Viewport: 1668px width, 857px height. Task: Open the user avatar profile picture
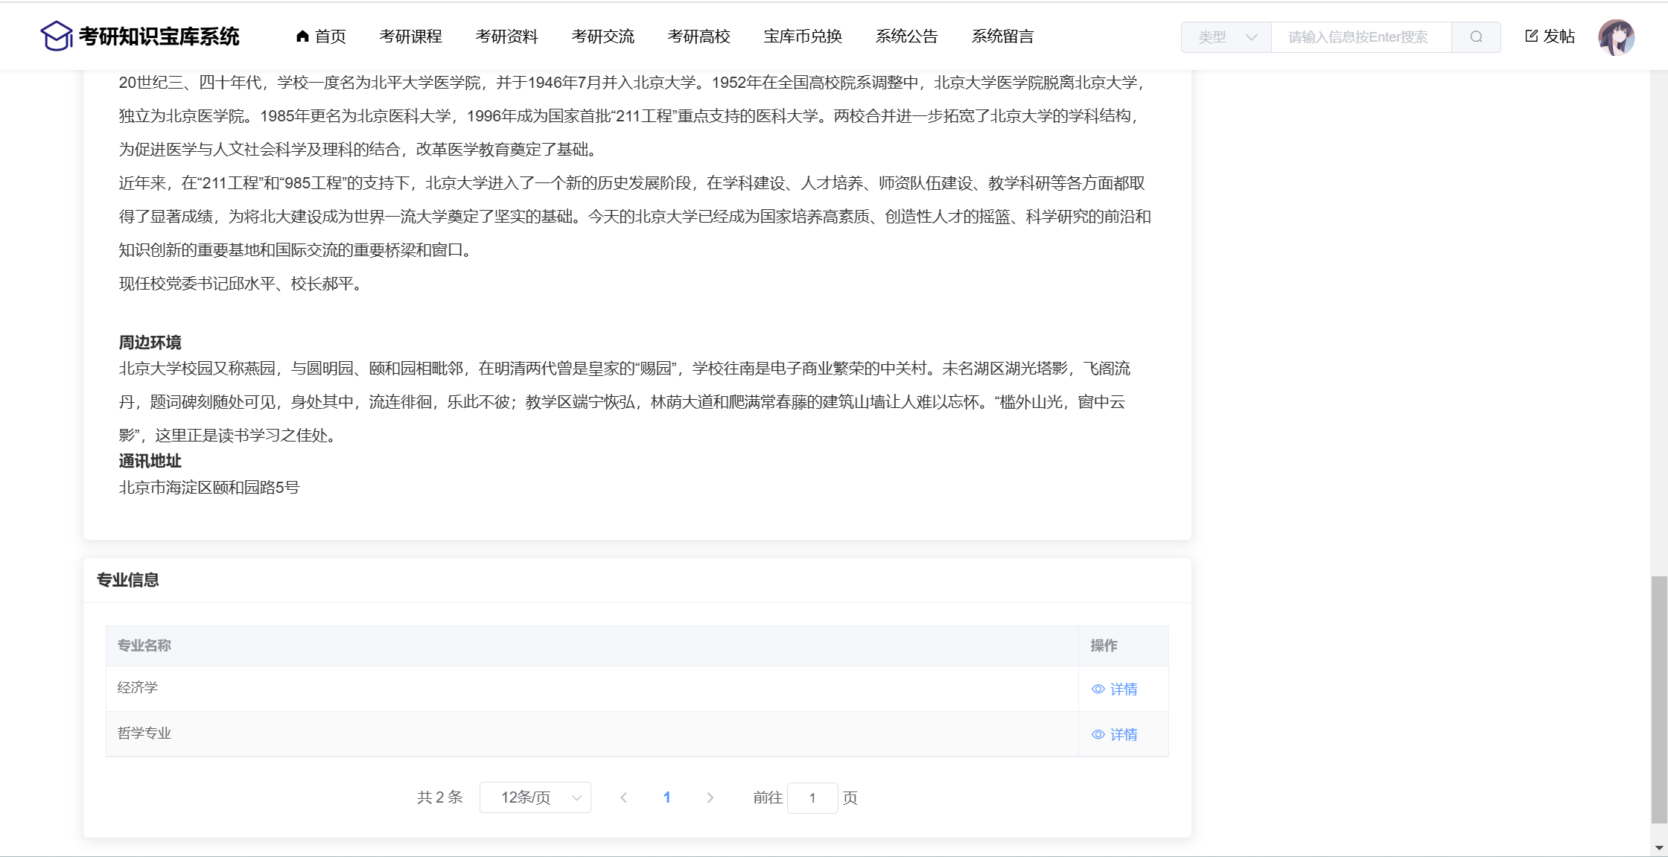[1616, 37]
